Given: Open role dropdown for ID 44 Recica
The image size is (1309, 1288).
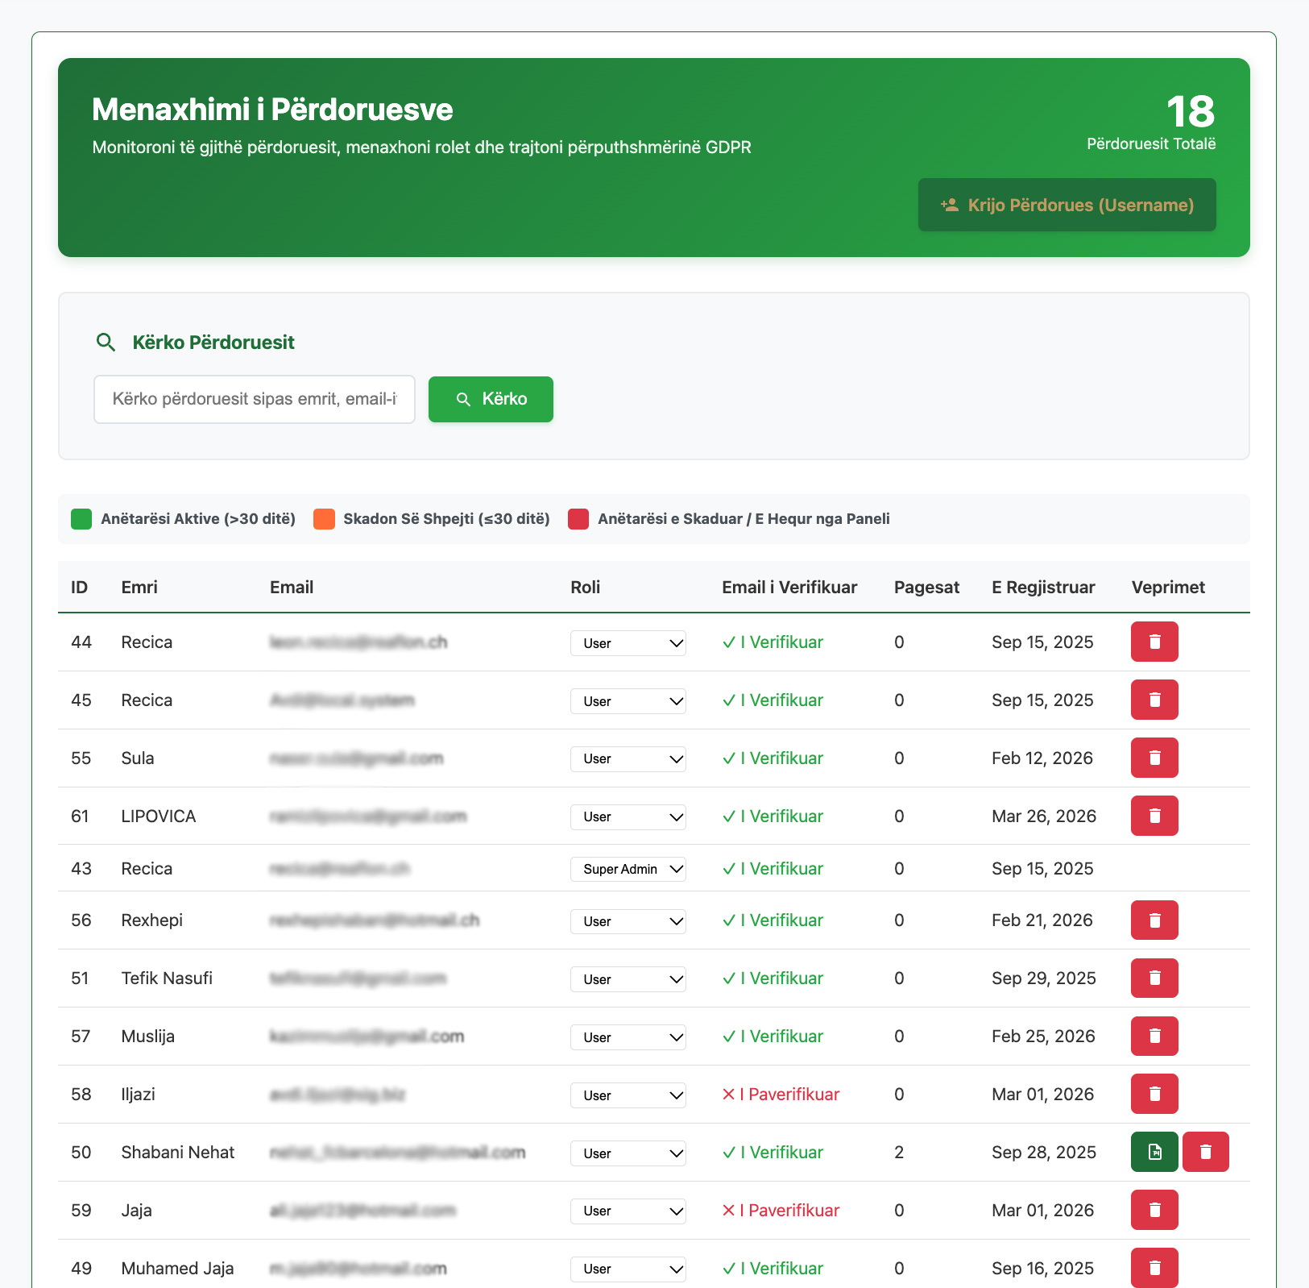Looking at the screenshot, I should (x=628, y=643).
